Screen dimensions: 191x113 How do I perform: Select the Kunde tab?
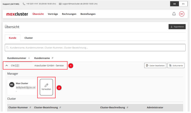pos(12,38)
